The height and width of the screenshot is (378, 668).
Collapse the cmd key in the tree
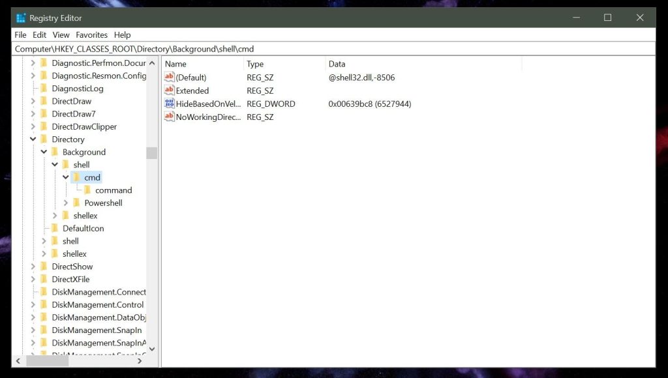click(x=66, y=177)
